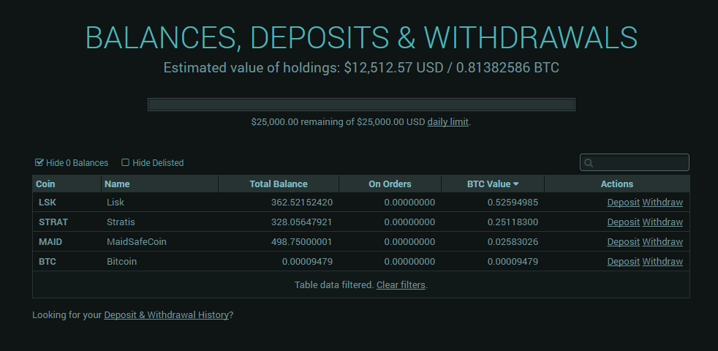Click Deposit for Bitcoin
Image resolution: width=718 pixels, height=351 pixels.
tap(623, 262)
